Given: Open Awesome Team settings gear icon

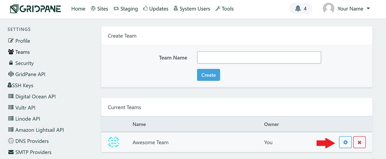Looking at the screenshot, I should tap(345, 142).
